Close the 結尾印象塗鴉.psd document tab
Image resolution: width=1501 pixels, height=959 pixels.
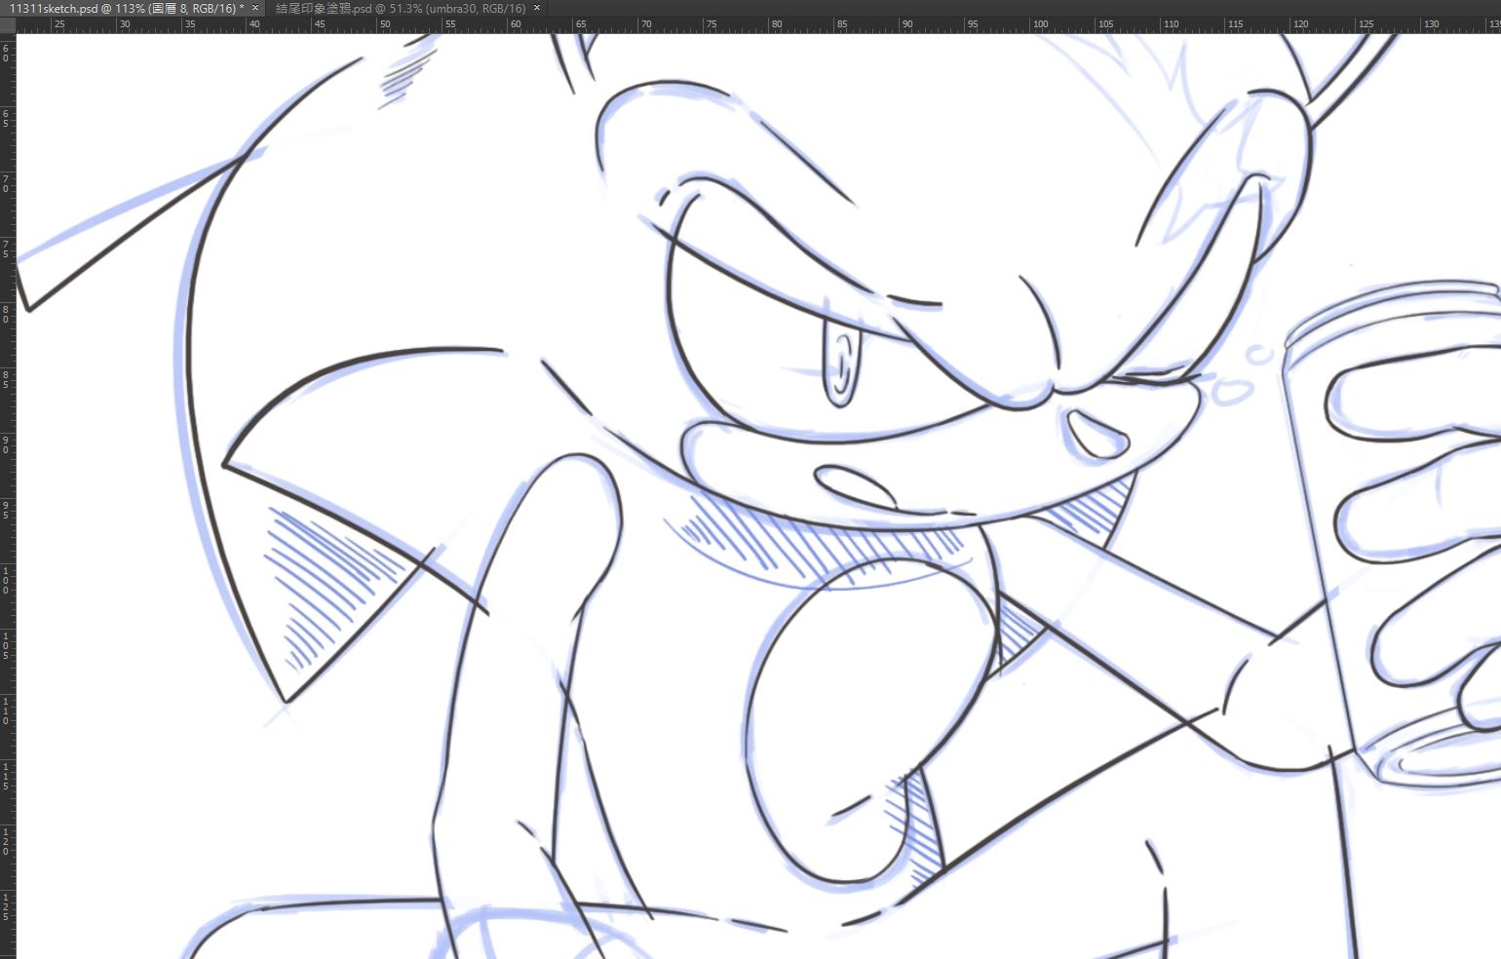[537, 8]
